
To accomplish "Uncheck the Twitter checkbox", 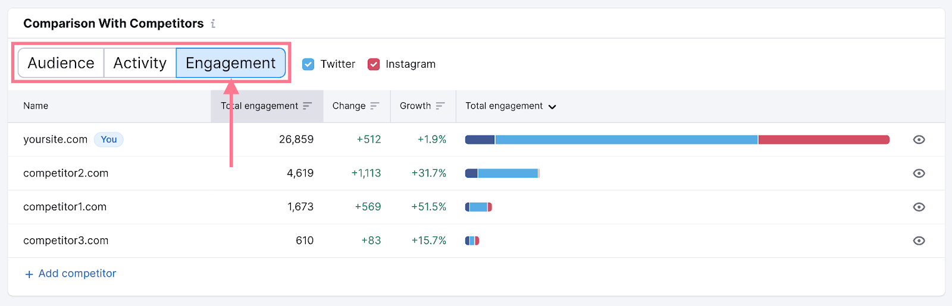I will pos(308,64).
